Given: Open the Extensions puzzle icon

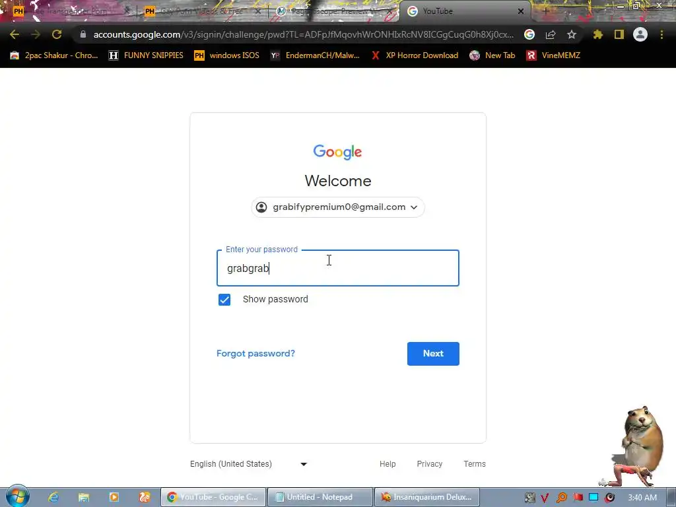Looking at the screenshot, I should 598,34.
